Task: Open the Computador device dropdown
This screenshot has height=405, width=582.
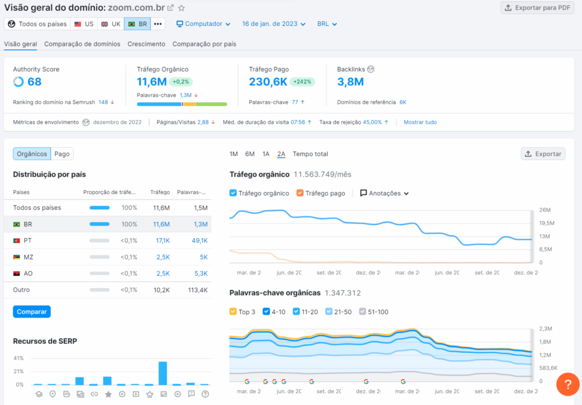Action: tap(203, 24)
